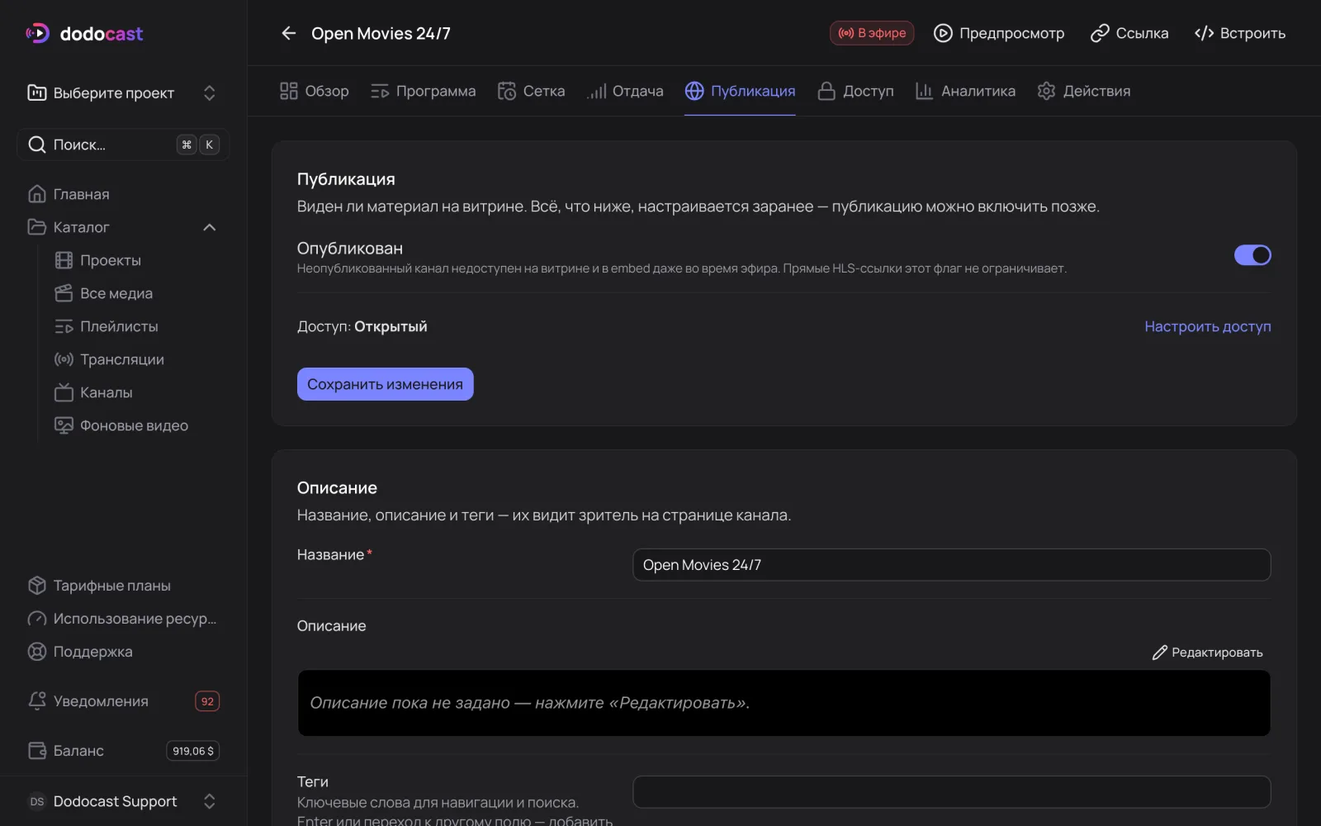Screen dimensions: 1321x826
Task: Open the Отдача tab
Action: tap(625, 91)
